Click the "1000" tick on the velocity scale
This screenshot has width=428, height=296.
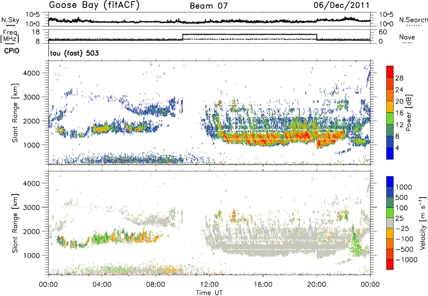(404, 187)
